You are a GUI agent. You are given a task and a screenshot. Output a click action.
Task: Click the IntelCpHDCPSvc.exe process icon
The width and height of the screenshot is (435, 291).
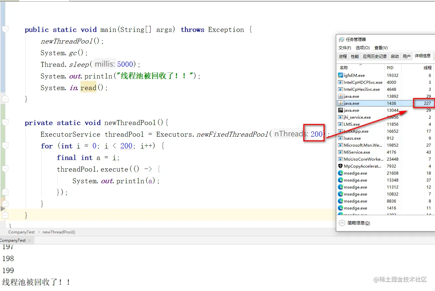[341, 82]
